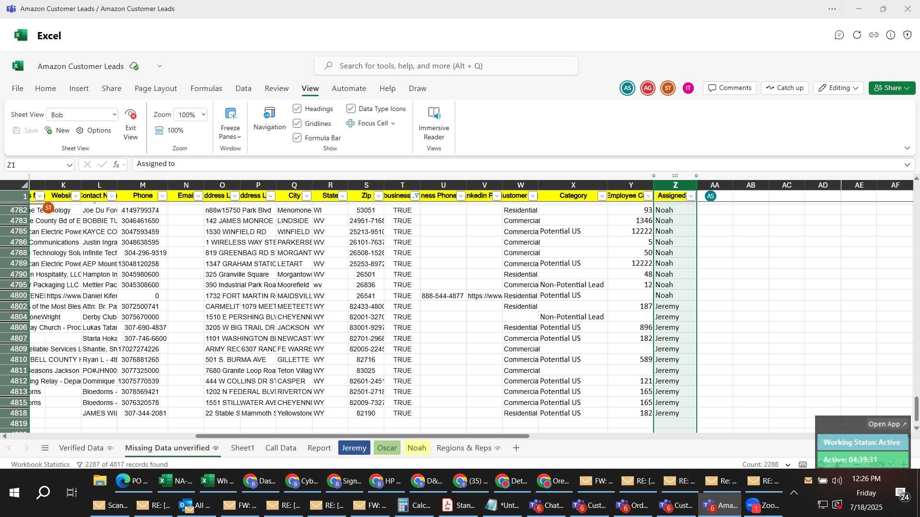The height and width of the screenshot is (517, 920).
Task: Open the conversation chat icon in header
Action: click(x=839, y=35)
